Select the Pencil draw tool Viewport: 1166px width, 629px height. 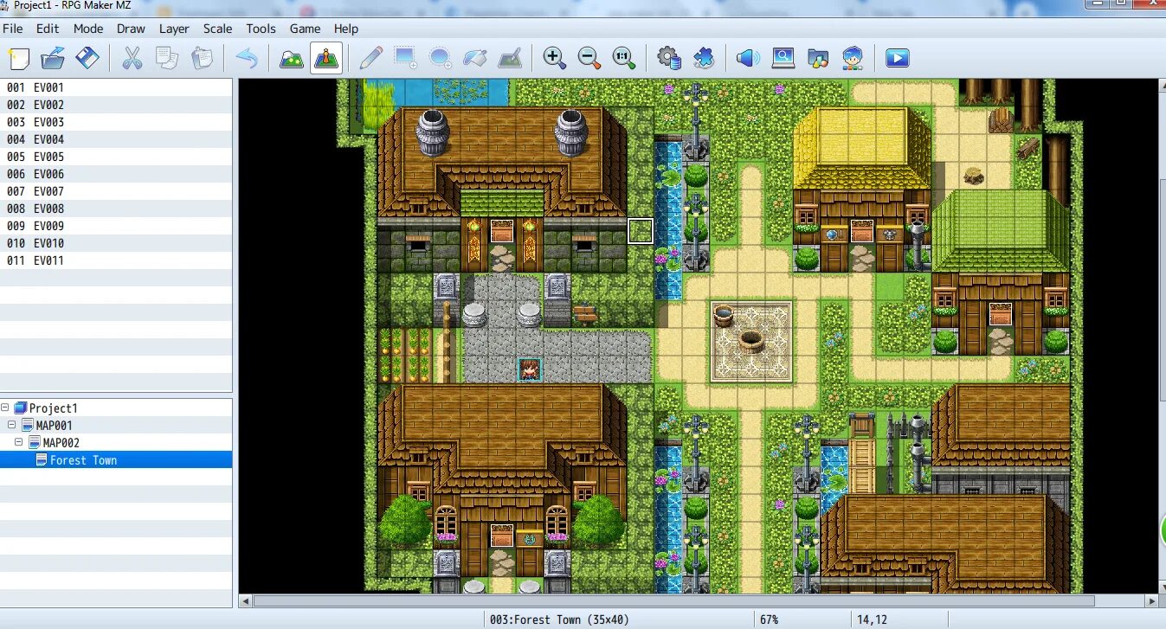[x=370, y=58]
